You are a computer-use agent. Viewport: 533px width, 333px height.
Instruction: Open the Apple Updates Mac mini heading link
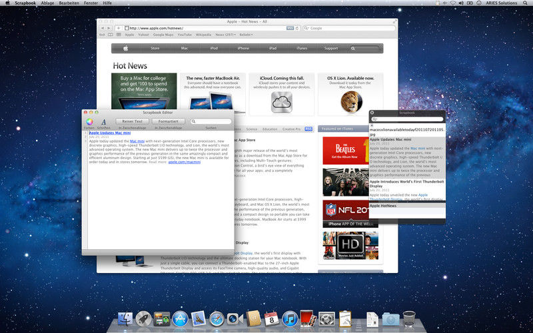(x=110, y=133)
